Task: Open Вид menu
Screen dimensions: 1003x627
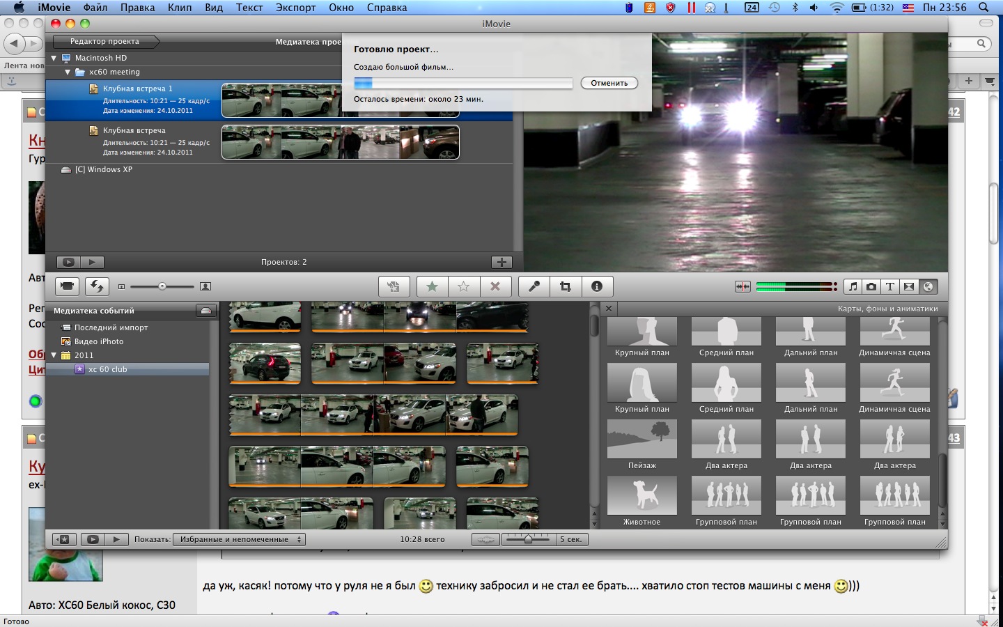Action: click(x=214, y=8)
